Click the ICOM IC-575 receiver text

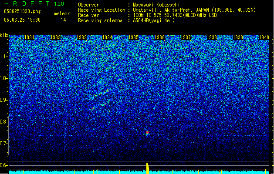175,15
